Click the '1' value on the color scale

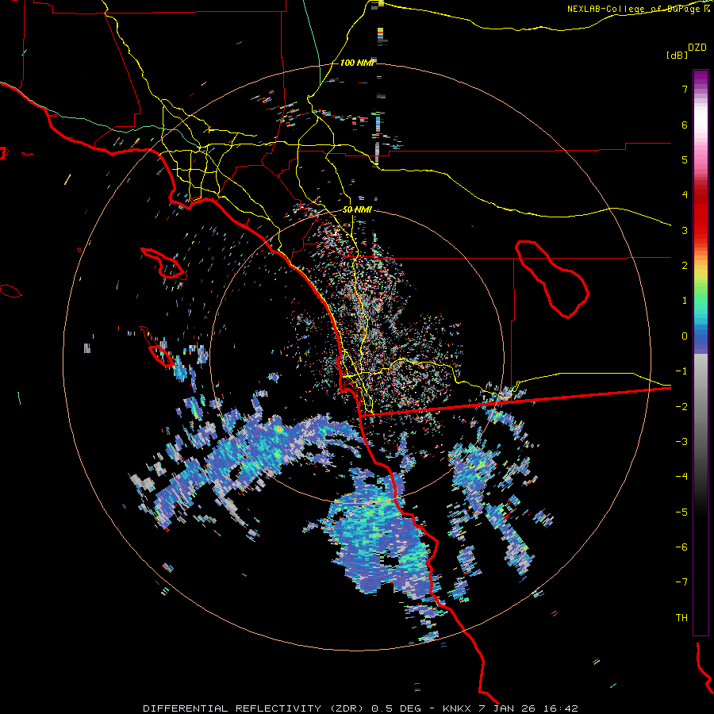tap(685, 301)
